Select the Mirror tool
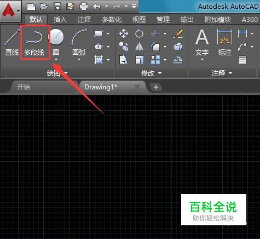260x239 pixels. point(139,47)
